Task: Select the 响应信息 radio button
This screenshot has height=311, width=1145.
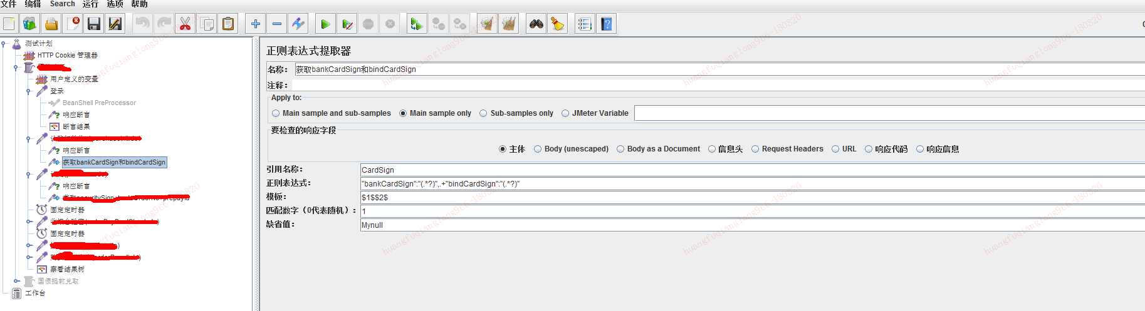Action: [938, 149]
